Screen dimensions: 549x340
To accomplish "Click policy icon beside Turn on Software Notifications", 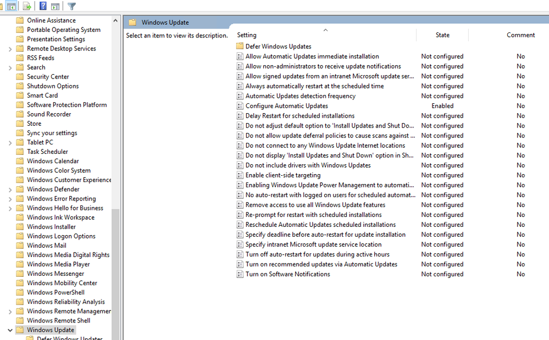I will coord(240,274).
